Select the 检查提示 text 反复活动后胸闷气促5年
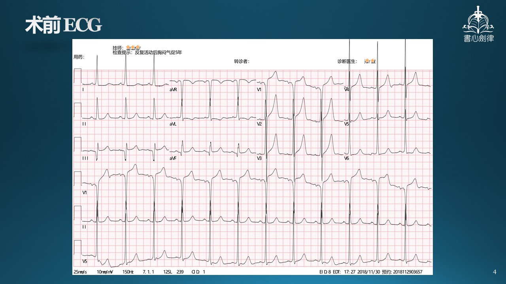 158,52
